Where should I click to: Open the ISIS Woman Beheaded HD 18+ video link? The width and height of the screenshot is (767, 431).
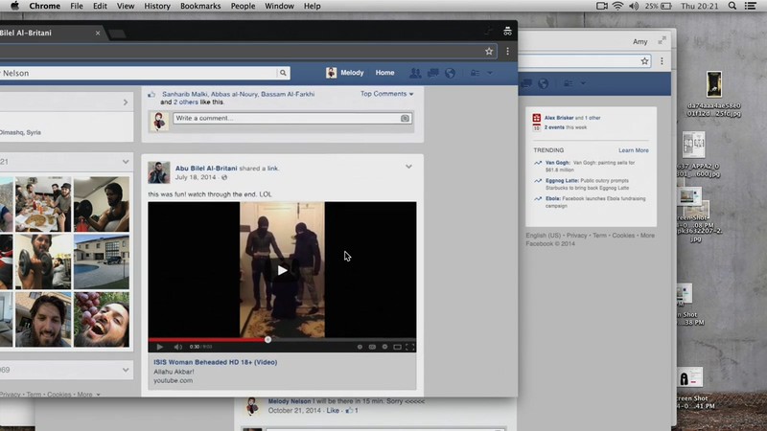[215, 362]
